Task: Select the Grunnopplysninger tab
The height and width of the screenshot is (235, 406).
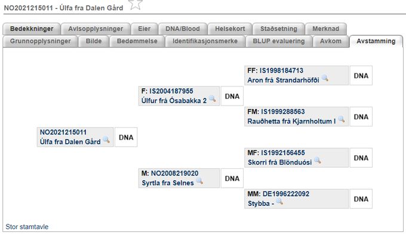Action: pos(41,41)
